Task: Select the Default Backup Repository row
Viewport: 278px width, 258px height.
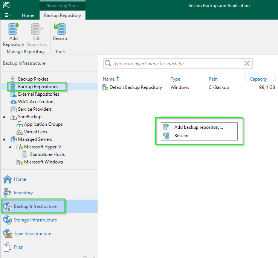Action: point(189,87)
